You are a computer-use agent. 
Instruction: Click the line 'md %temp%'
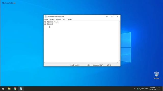(x=48, y=24)
